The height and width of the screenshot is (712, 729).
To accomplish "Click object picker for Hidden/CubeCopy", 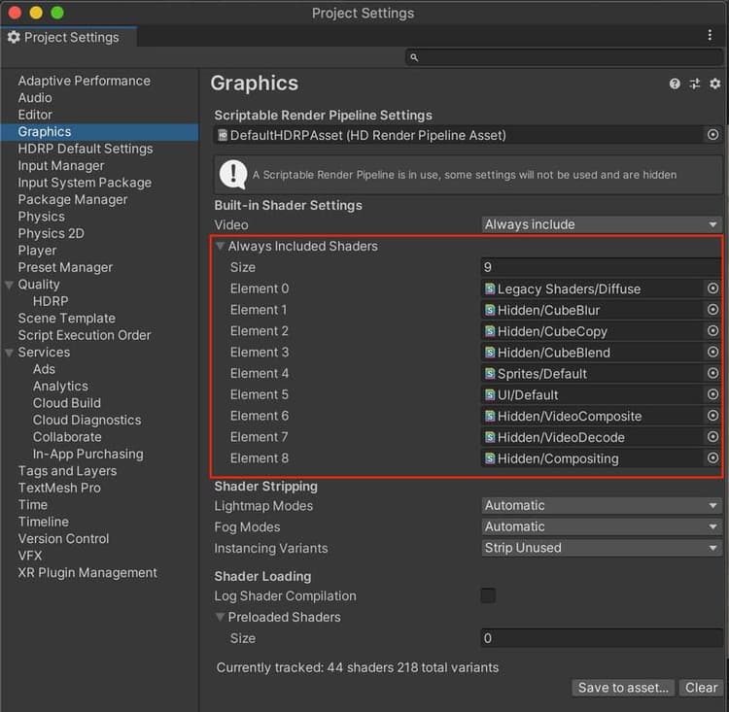I will pyautogui.click(x=712, y=331).
